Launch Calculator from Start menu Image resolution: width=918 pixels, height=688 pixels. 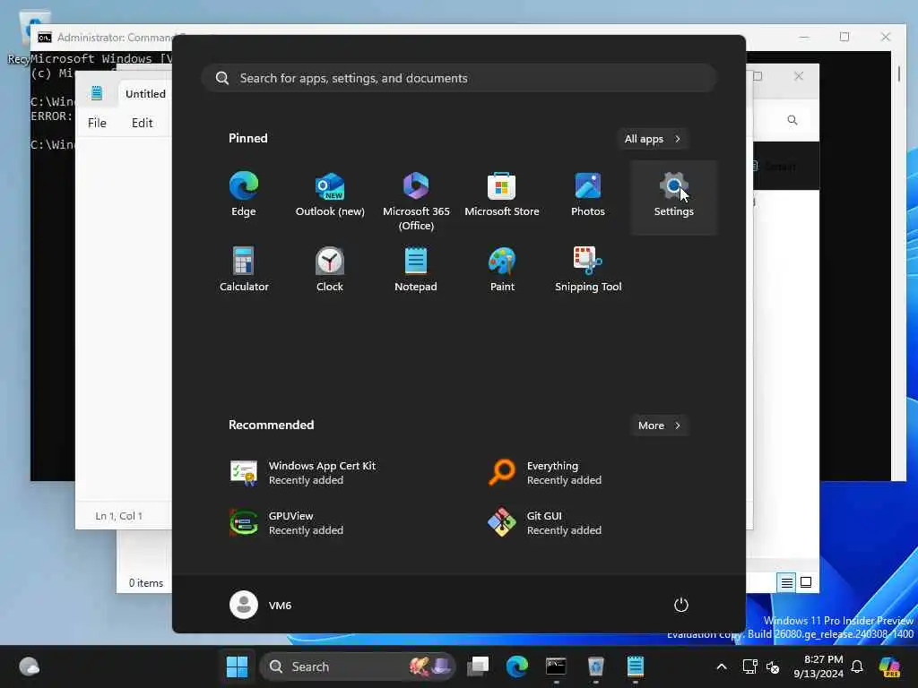point(244,270)
